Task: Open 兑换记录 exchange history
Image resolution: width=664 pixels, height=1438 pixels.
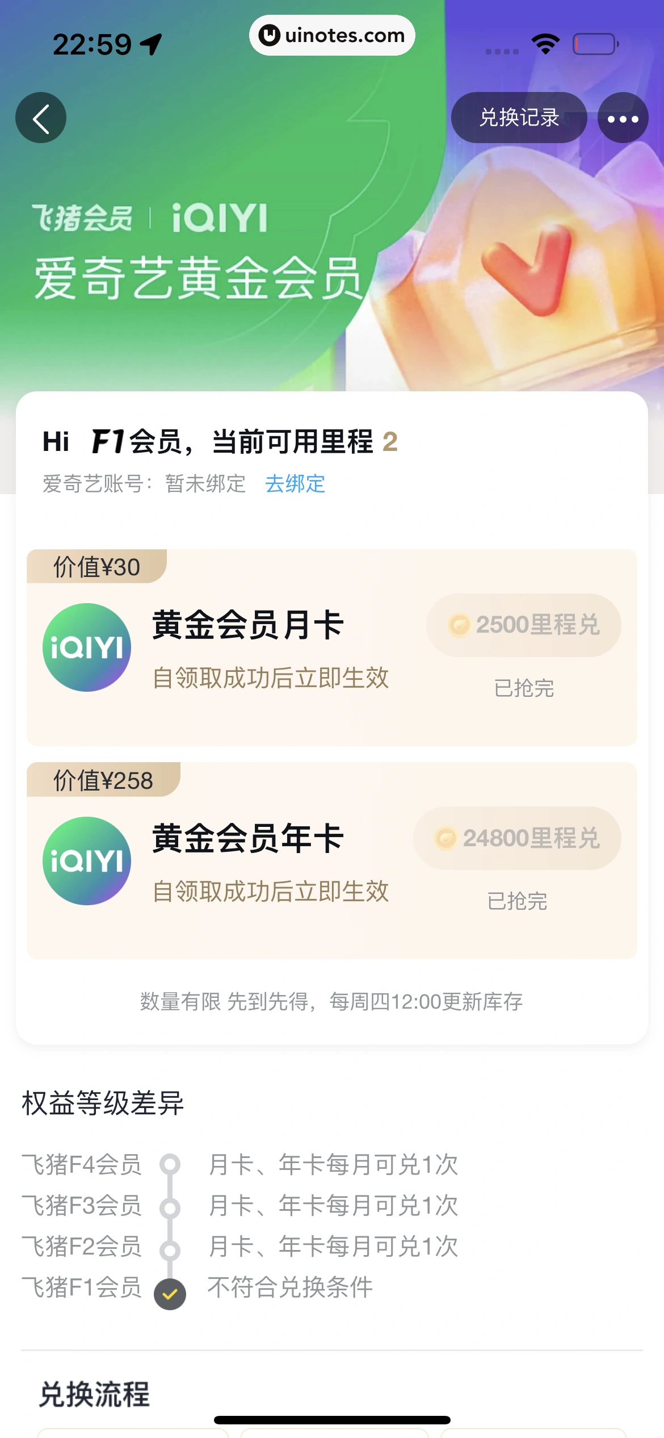Action: (x=519, y=118)
